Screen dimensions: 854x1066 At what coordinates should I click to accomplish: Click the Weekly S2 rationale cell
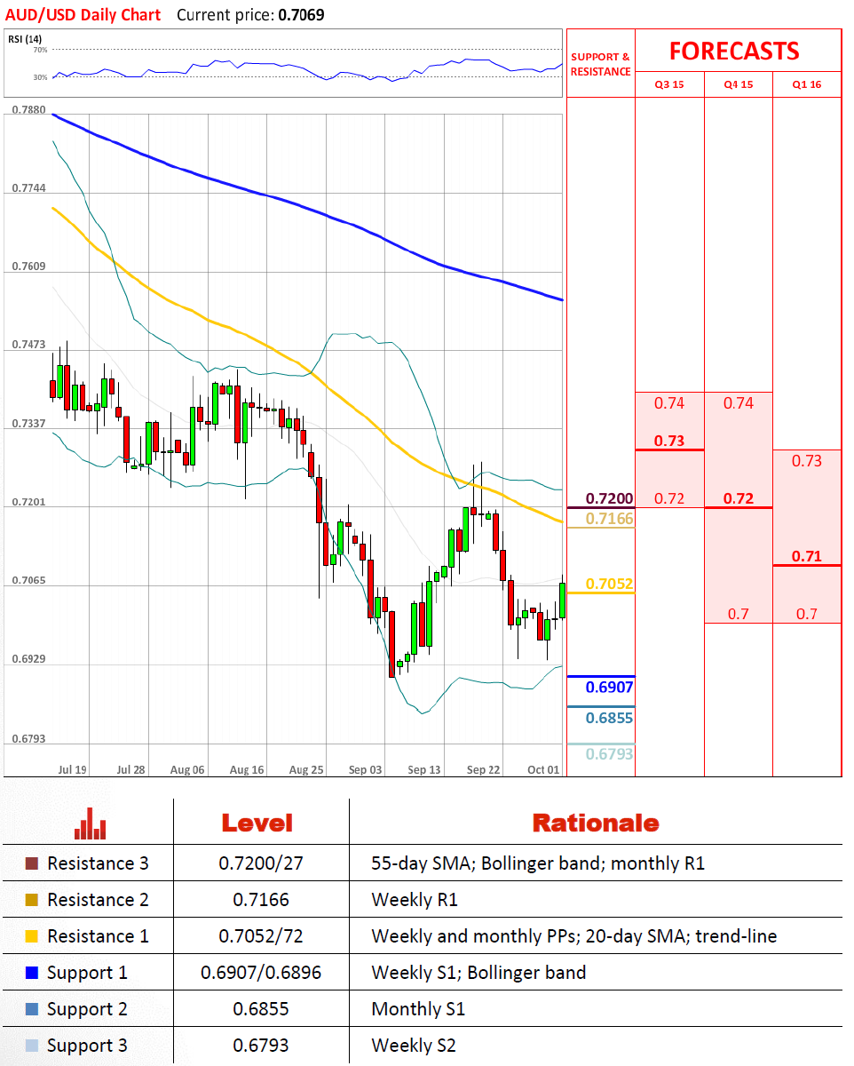414,1046
